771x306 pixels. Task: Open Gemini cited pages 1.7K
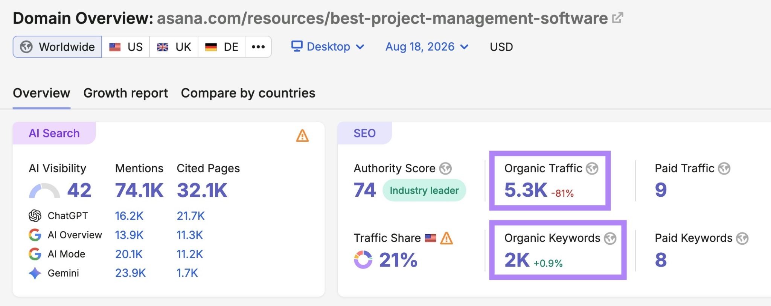point(187,273)
